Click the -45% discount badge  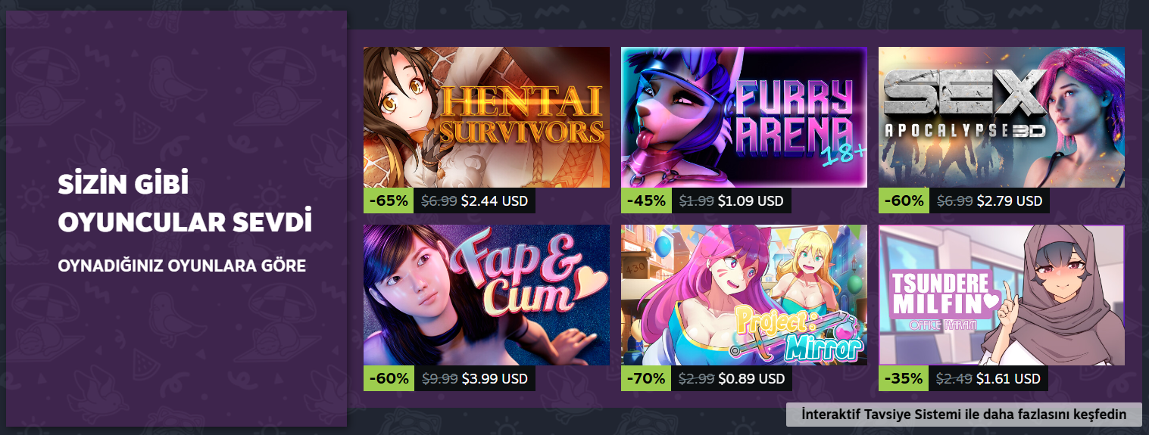(x=647, y=200)
